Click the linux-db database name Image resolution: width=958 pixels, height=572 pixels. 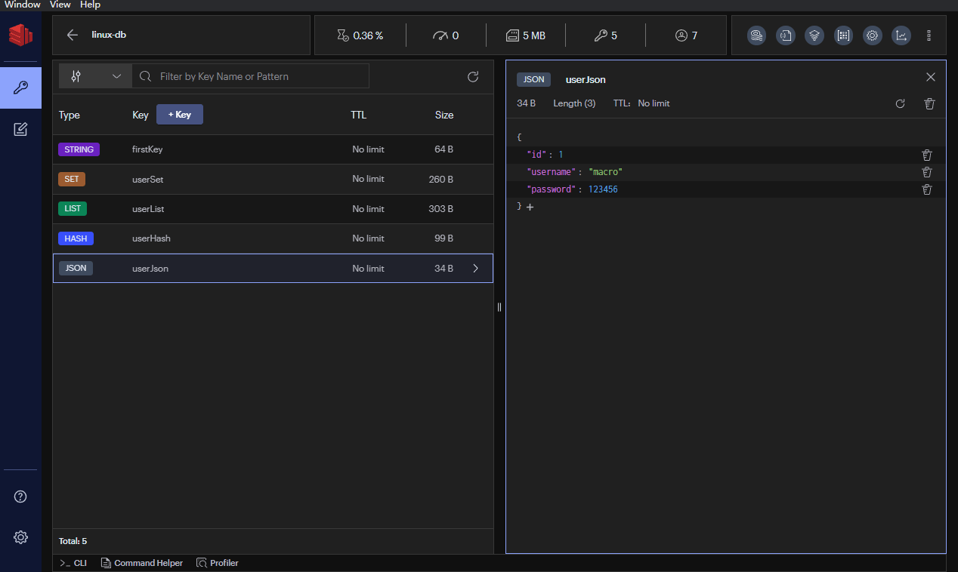click(x=109, y=35)
